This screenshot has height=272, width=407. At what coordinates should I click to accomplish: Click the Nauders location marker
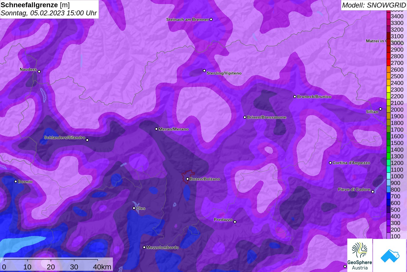point(39,71)
